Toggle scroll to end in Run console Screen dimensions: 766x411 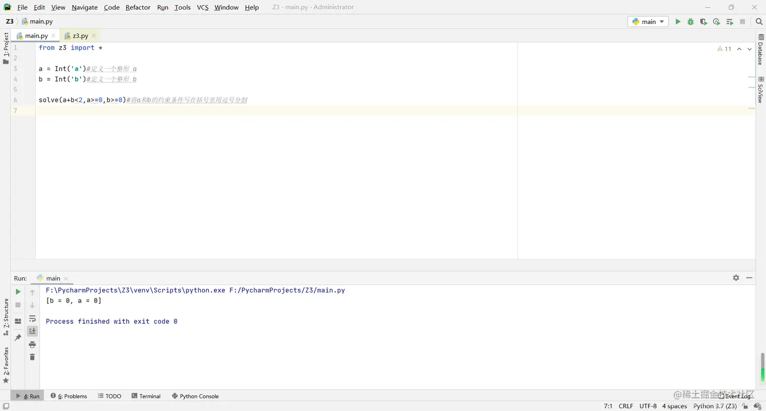click(32, 331)
